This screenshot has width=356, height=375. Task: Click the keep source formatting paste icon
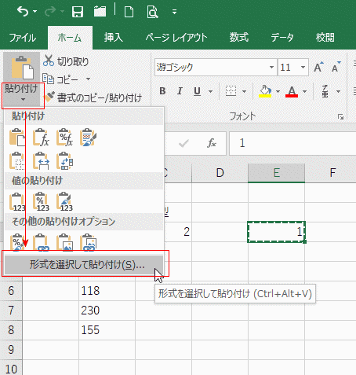88,137
